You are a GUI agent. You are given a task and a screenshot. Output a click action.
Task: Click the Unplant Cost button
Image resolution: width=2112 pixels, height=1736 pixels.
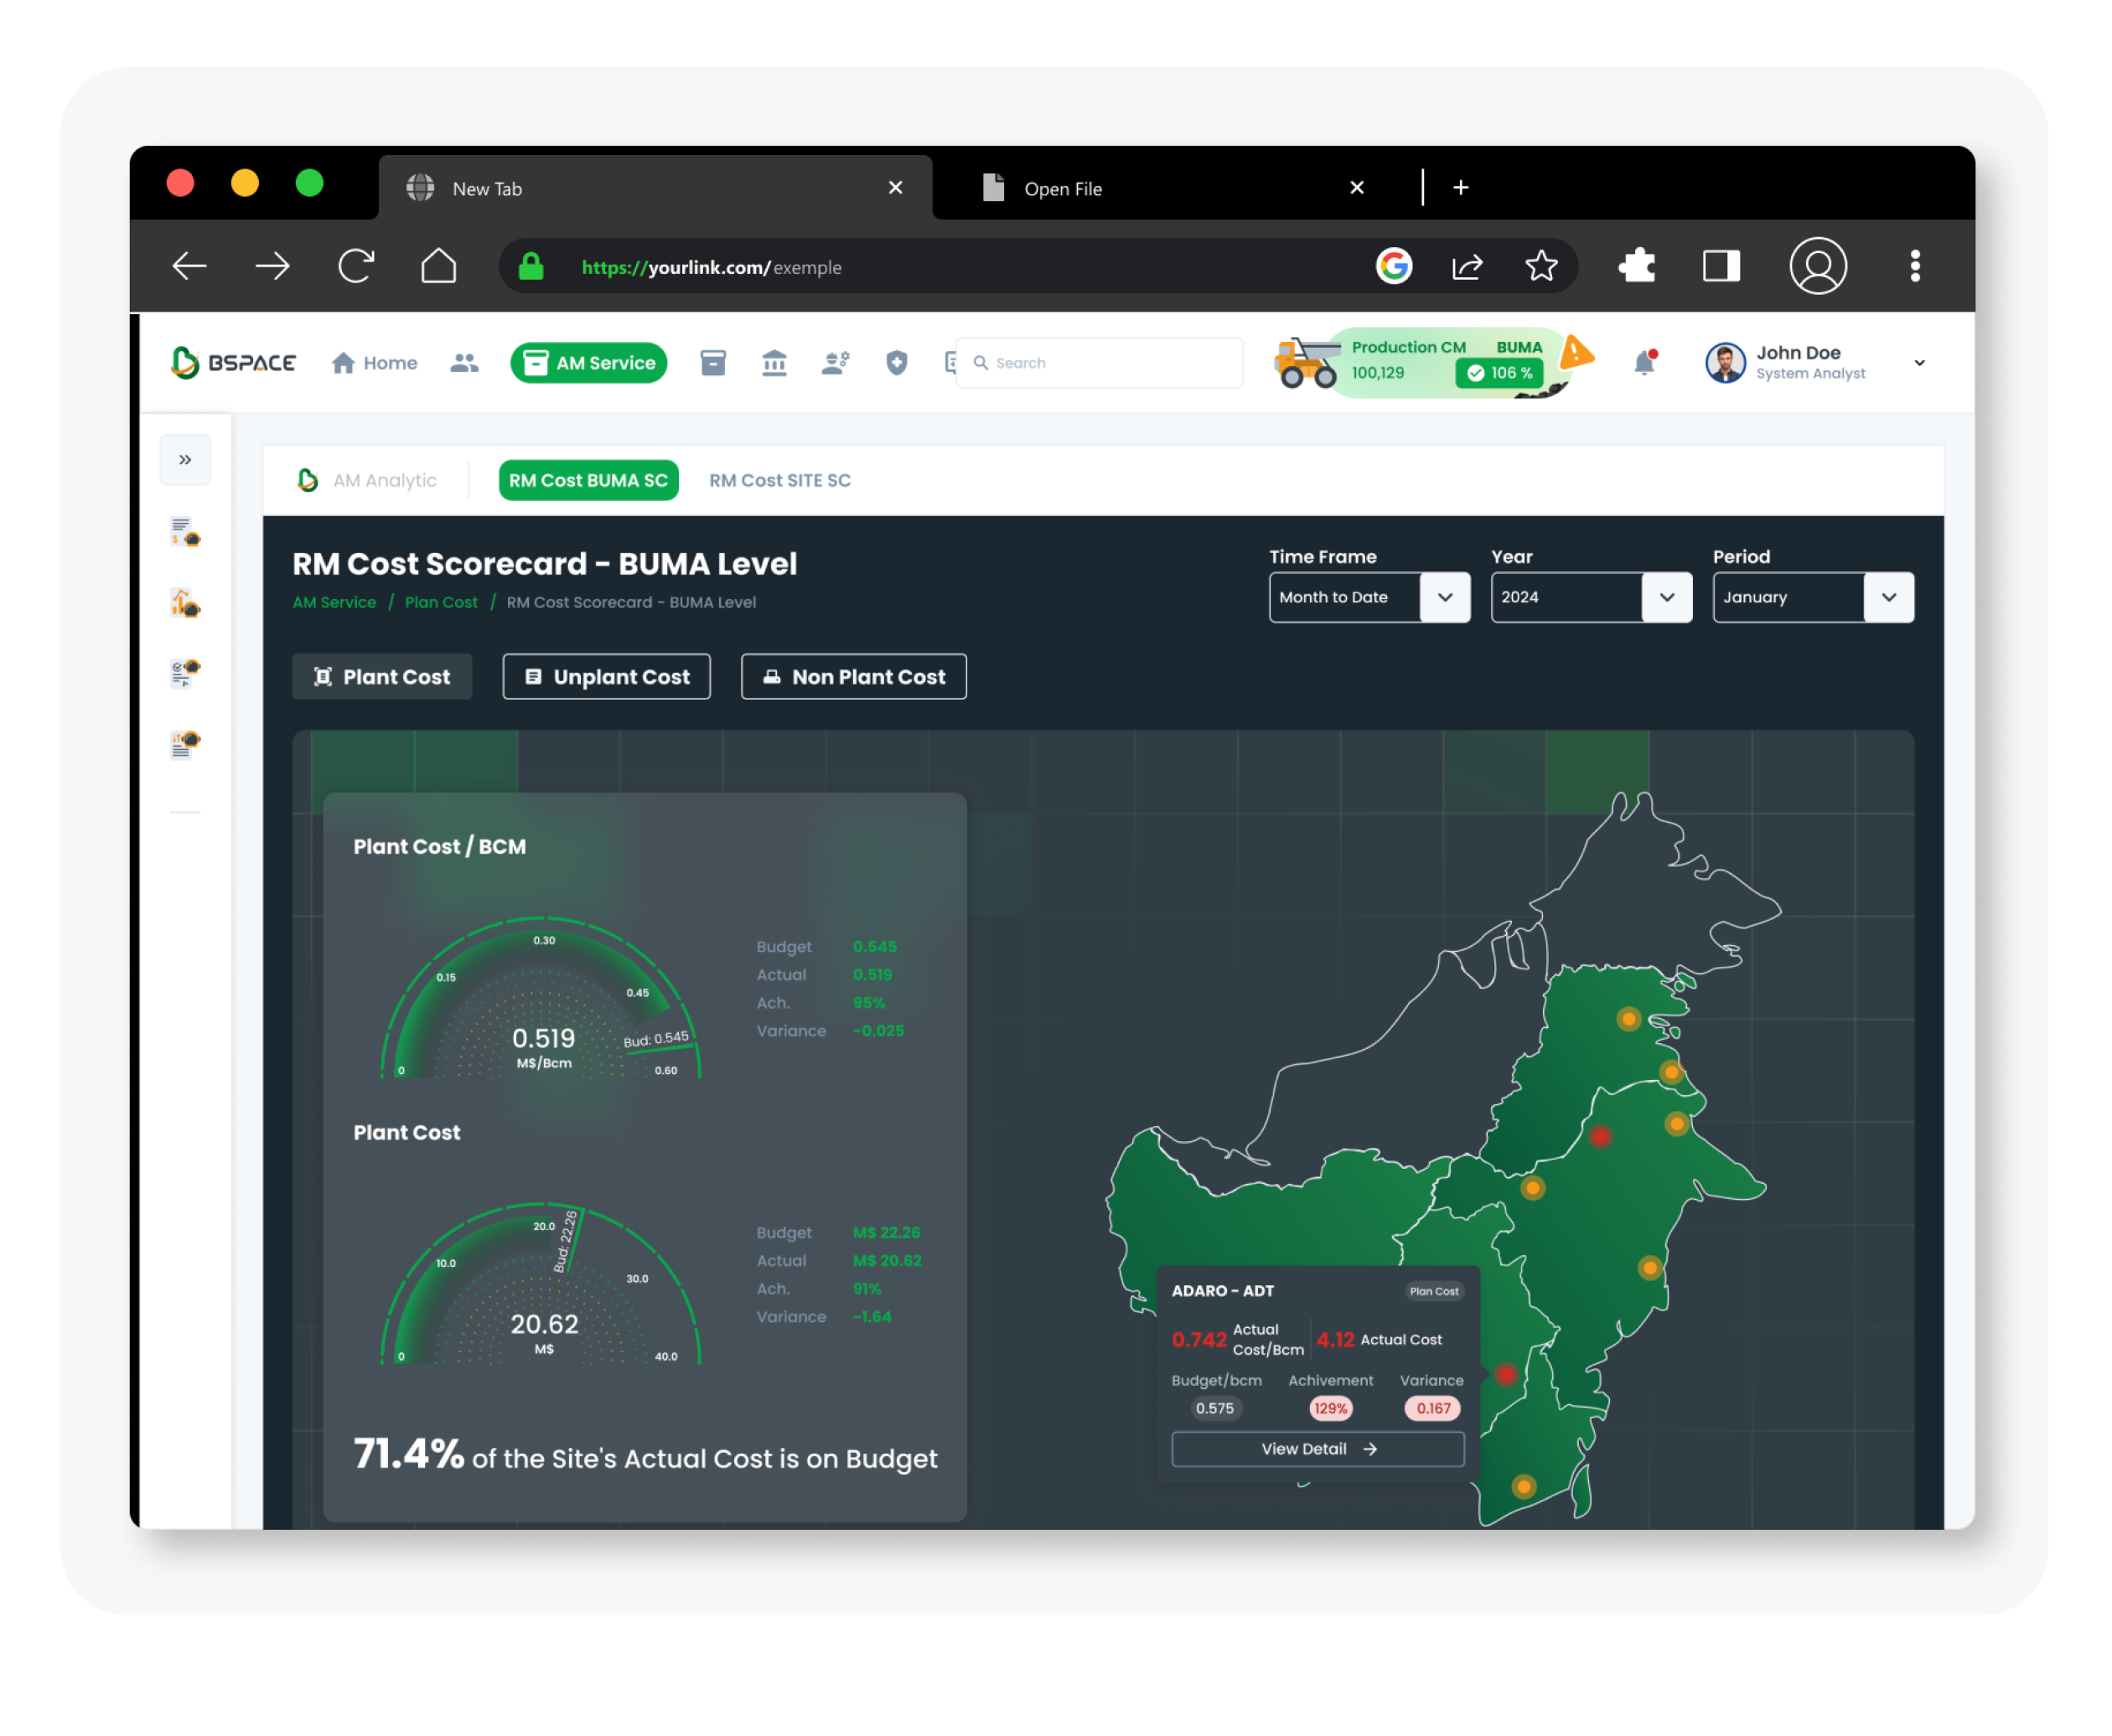606,677
